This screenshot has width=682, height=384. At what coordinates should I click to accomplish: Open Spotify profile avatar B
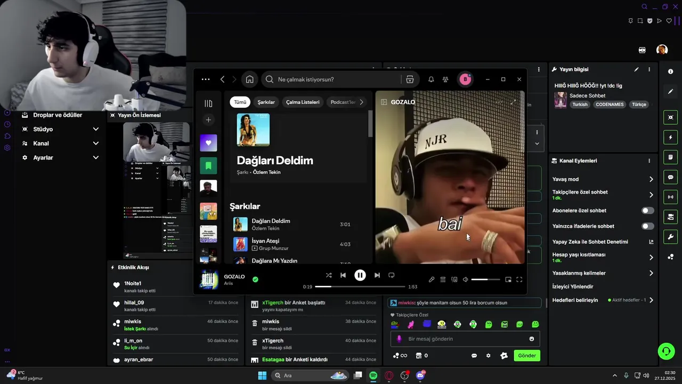click(465, 79)
